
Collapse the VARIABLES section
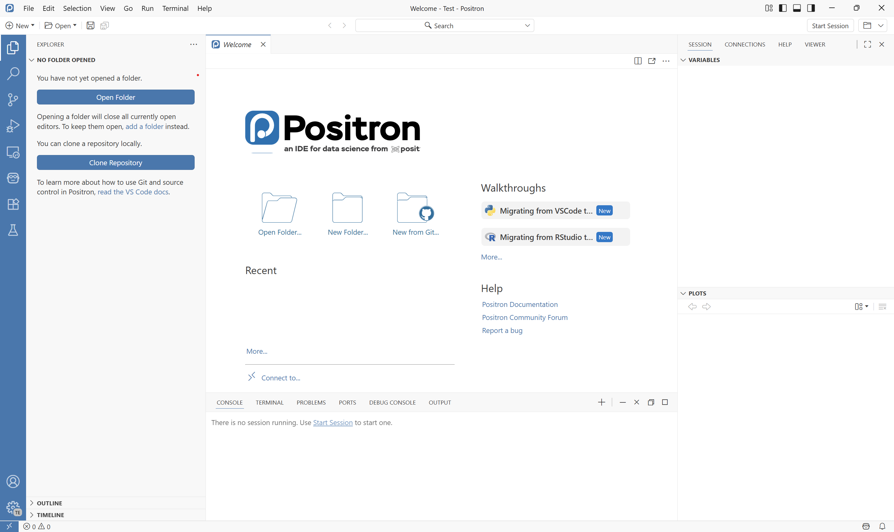point(703,60)
